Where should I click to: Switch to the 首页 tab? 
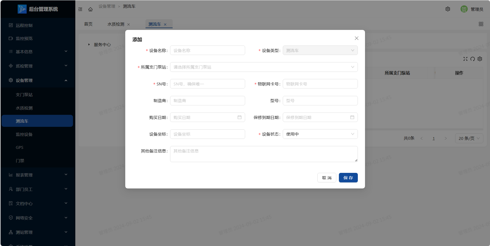coord(88,24)
